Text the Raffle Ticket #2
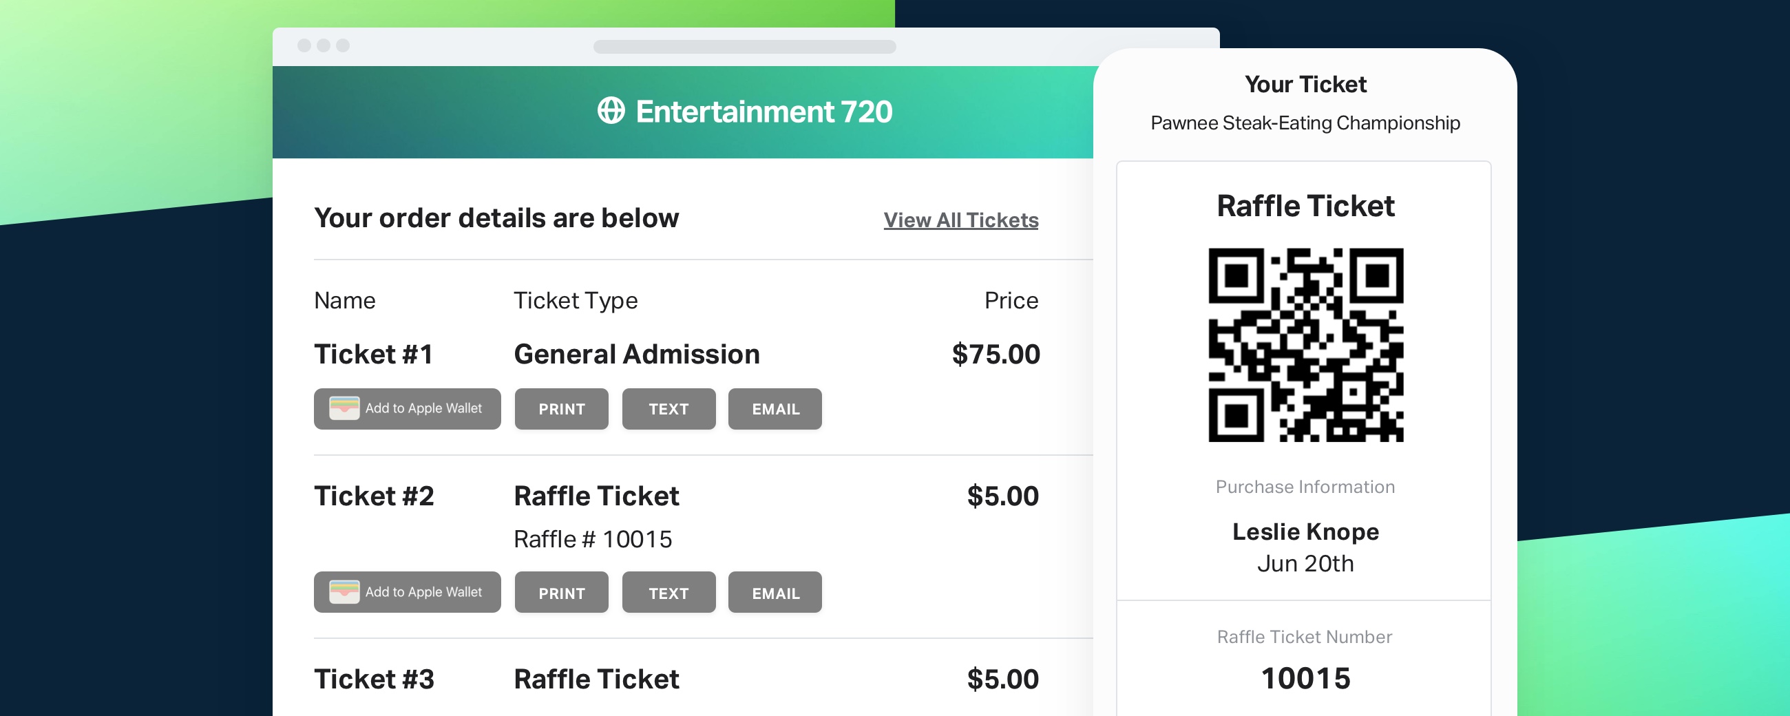Screen dimensions: 1790x716 pos(668,592)
